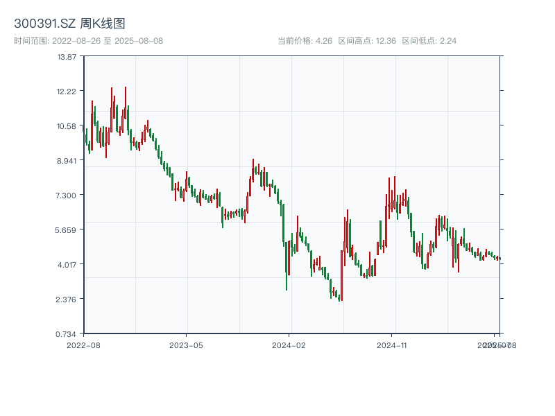Click the 2023-05 x-axis date label
555x416 pixels.
[186, 345]
